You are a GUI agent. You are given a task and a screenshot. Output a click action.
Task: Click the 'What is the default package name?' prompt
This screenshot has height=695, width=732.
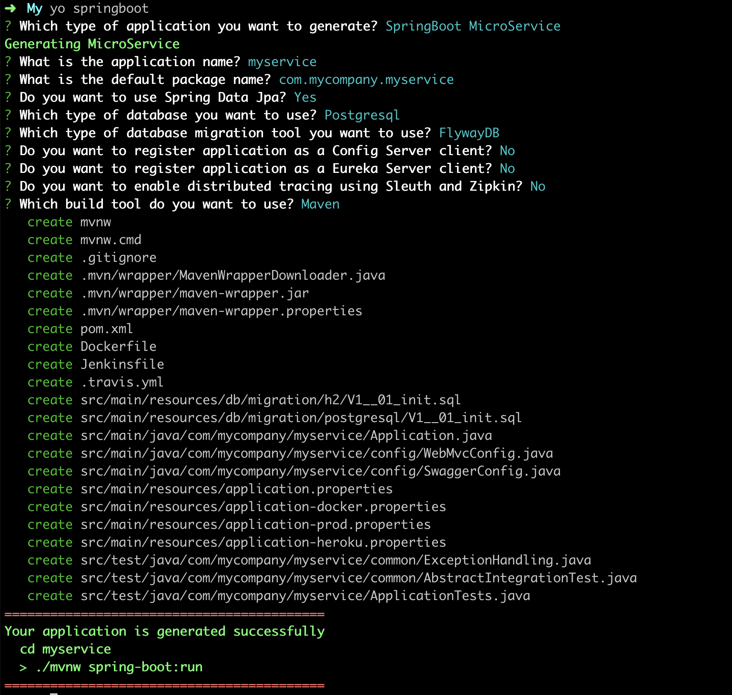pyautogui.click(x=145, y=80)
